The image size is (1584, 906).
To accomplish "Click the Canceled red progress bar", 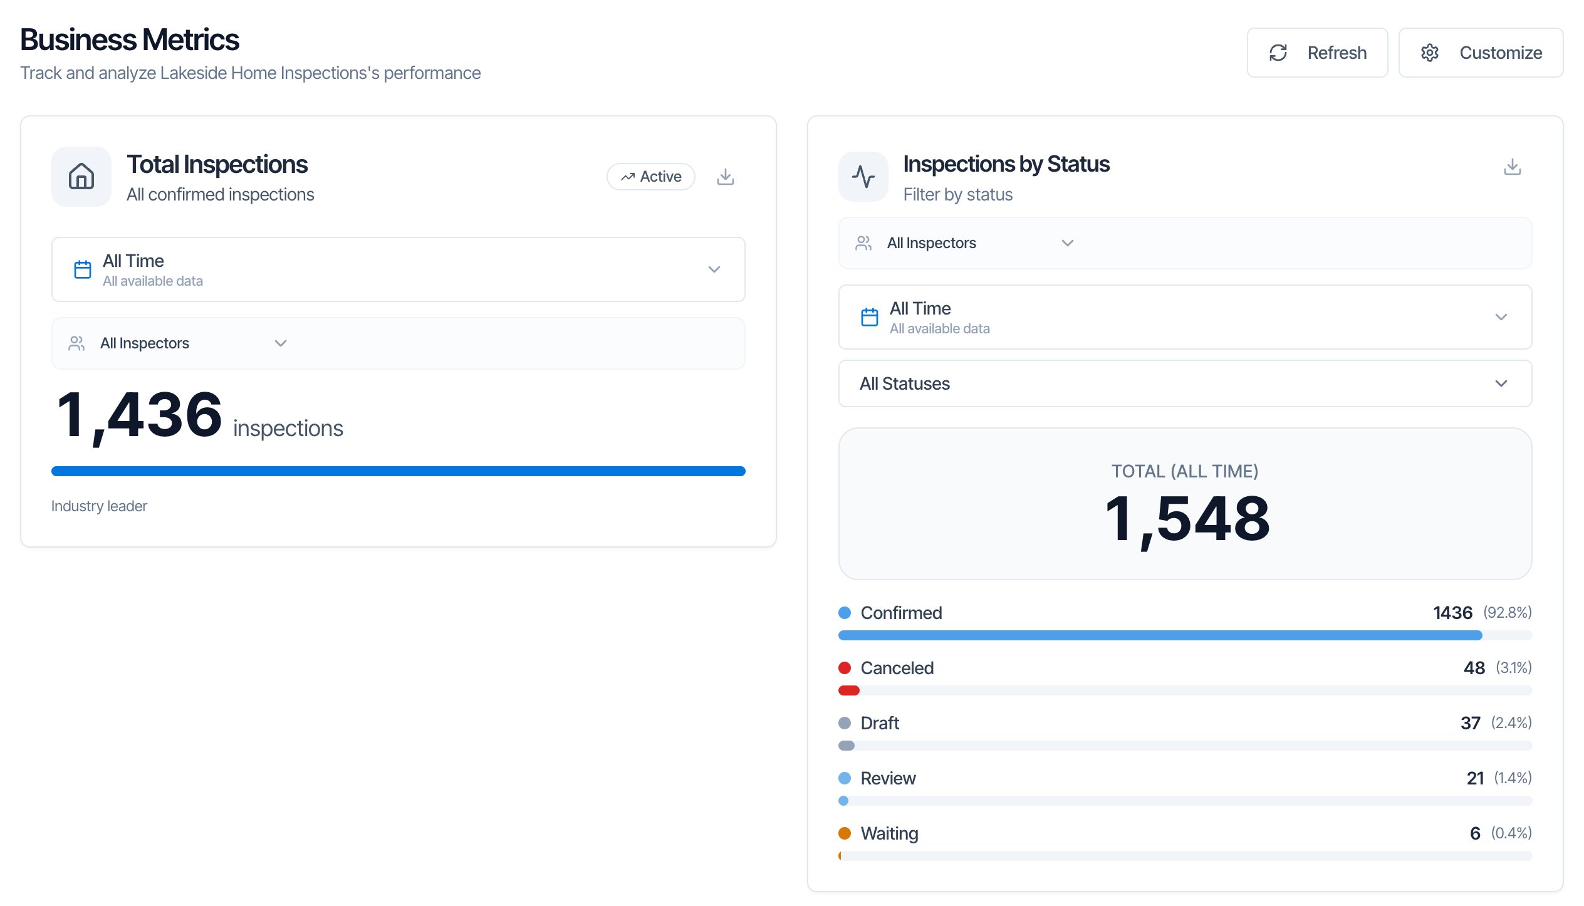I will pos(849,690).
